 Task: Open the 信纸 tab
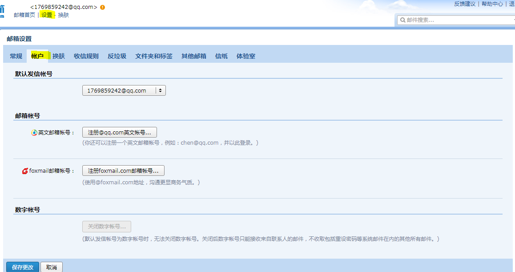click(221, 56)
